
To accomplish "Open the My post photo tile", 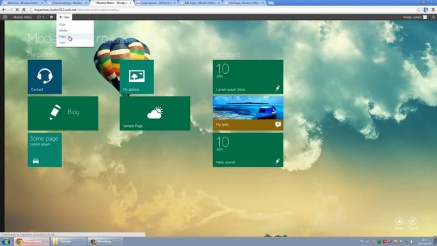I will tap(248, 113).
